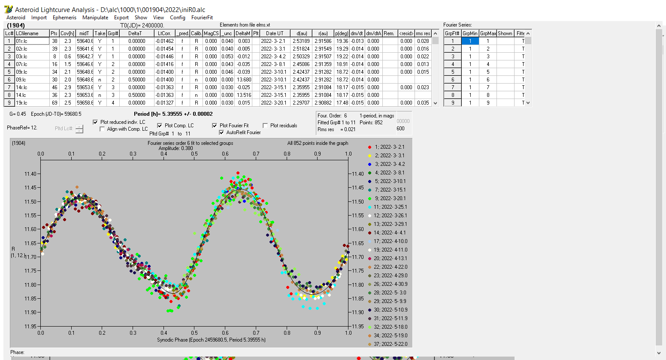Click the PhaseRef= 12. label
The height and width of the screenshot is (360, 666).
click(22, 128)
